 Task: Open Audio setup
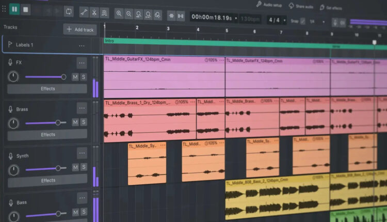[269, 5]
